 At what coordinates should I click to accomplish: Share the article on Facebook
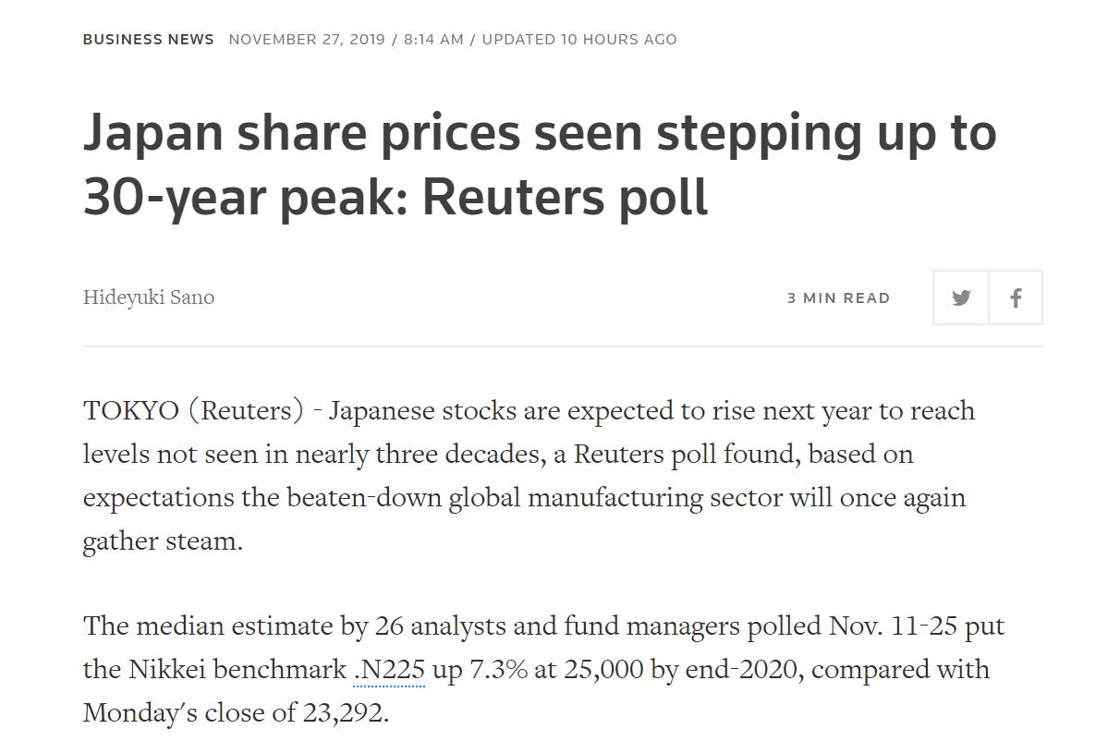point(1016,298)
